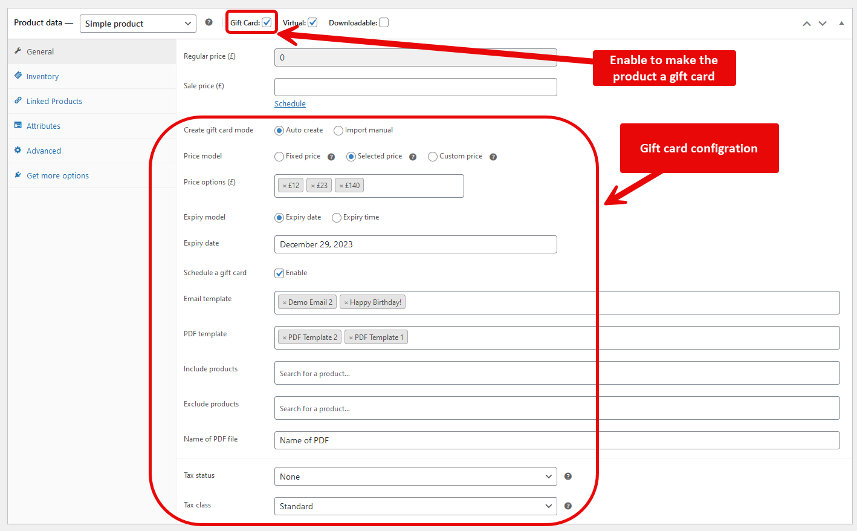Open the Tax status dropdown
This screenshot has width=857, height=531.
pyautogui.click(x=416, y=477)
